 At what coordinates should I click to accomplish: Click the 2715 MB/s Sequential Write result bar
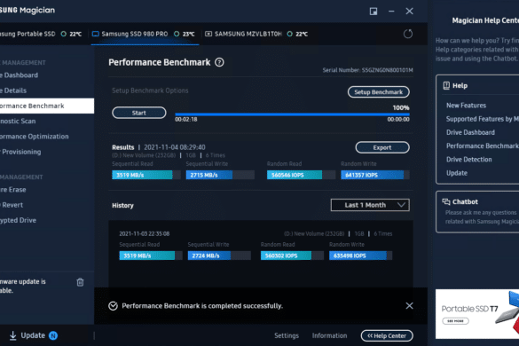tap(220, 175)
